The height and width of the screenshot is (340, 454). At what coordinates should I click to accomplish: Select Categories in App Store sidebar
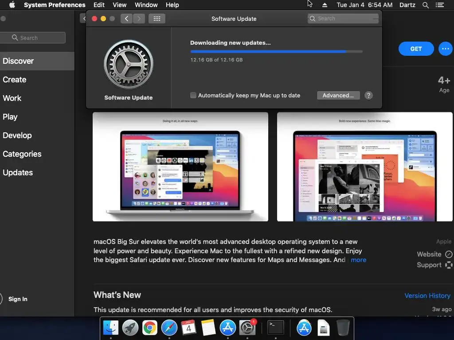pos(22,154)
